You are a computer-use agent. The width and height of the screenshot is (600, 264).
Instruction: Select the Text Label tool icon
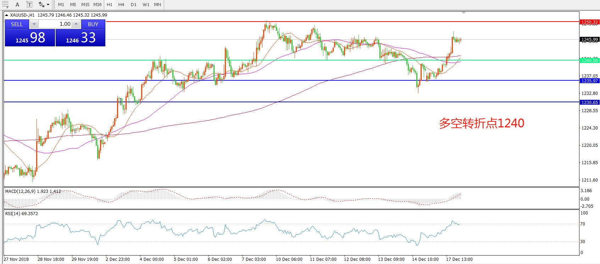click(x=29, y=5)
